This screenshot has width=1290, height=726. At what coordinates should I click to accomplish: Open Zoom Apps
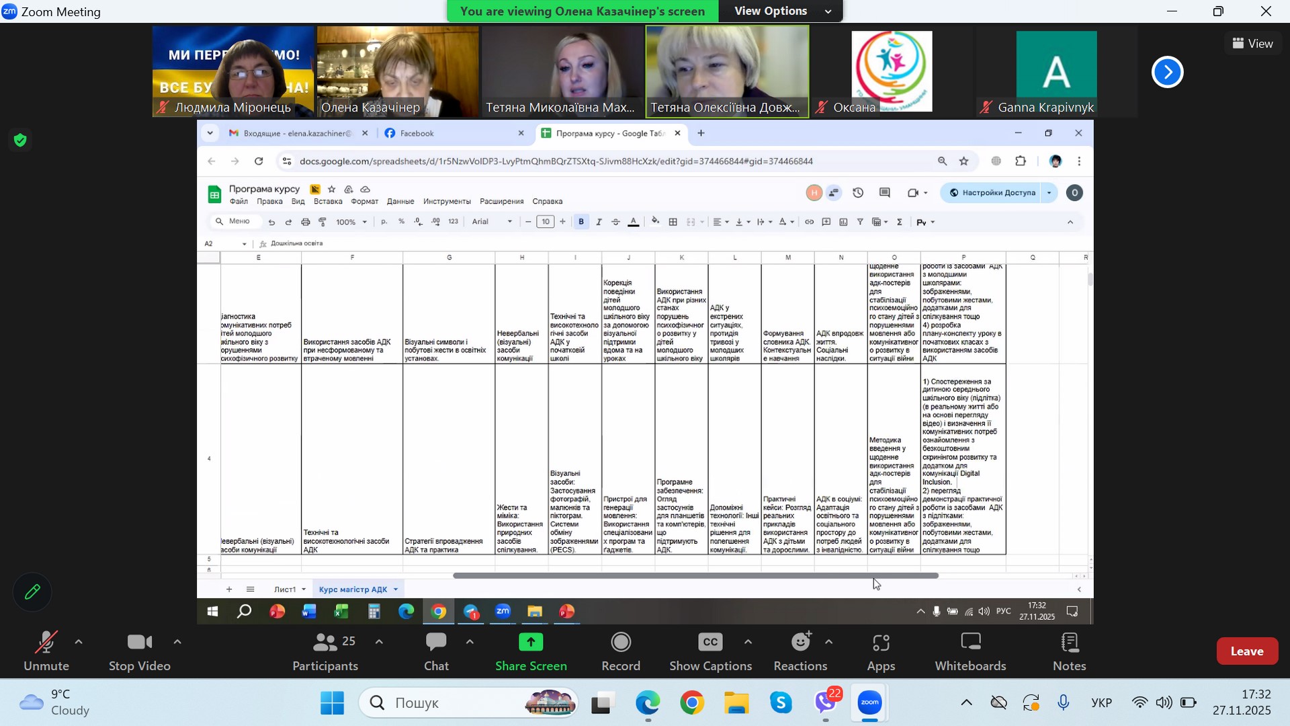pos(880,651)
